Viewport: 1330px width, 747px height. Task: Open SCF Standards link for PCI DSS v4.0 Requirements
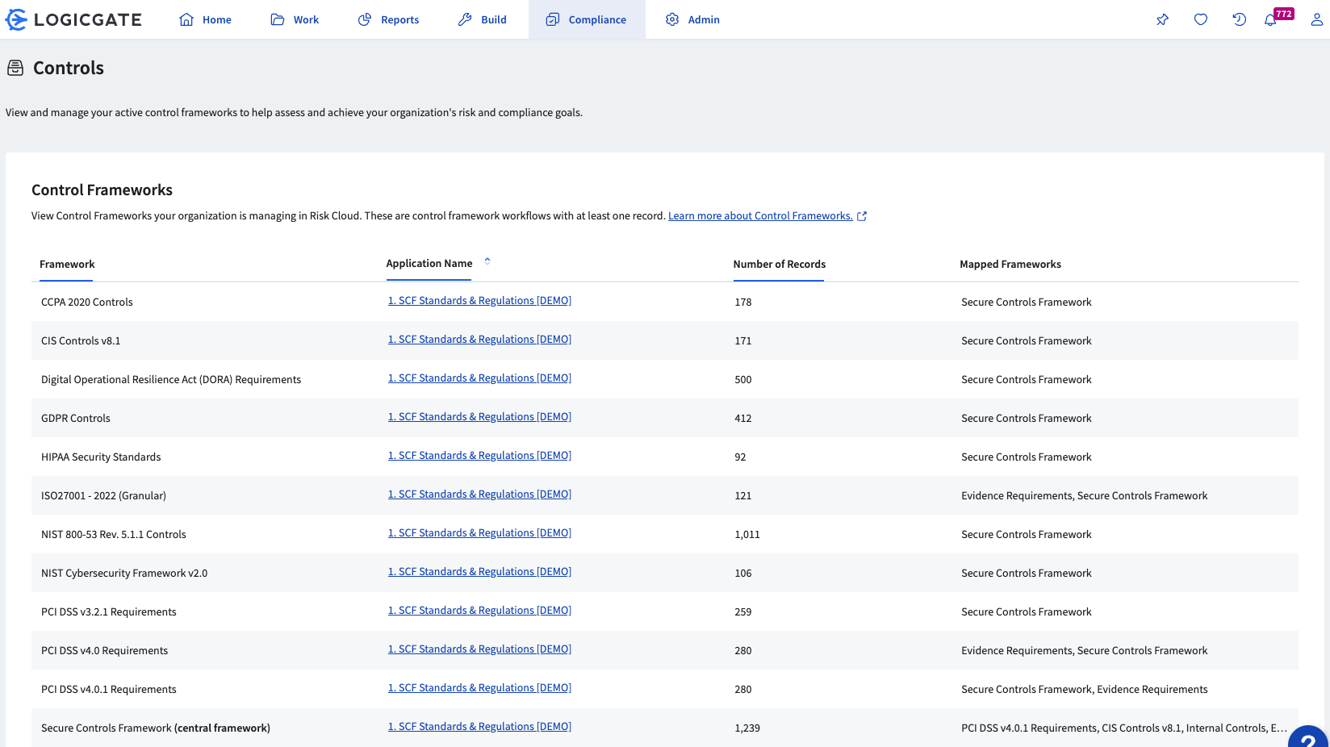[479, 649]
